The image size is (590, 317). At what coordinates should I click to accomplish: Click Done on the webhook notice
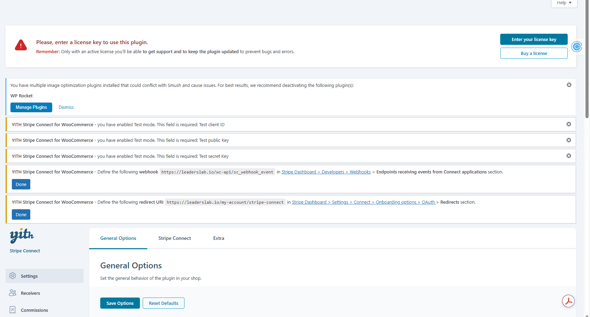click(x=21, y=184)
